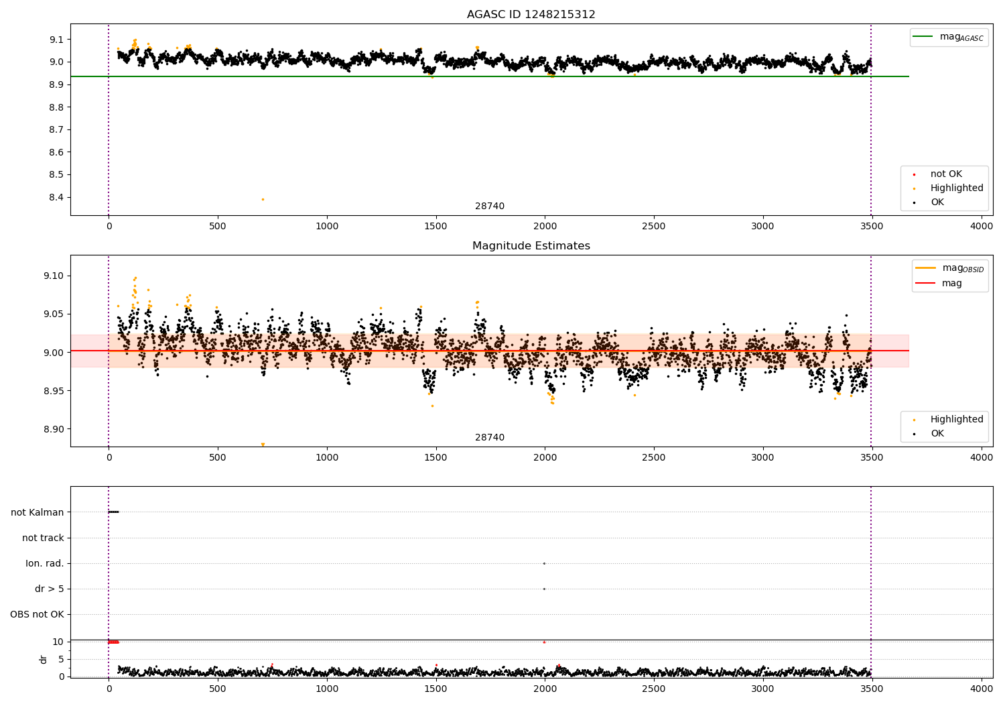Select the mag OBSID legend entry
Screen dimensions: 1005x704
tap(950, 268)
